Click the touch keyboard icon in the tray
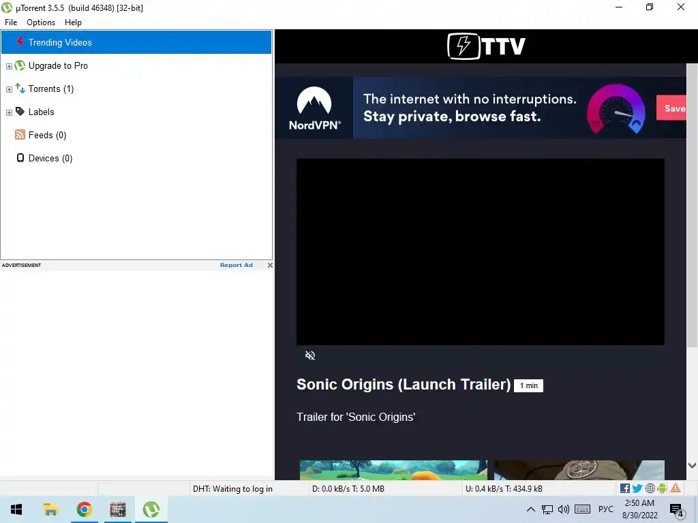The width and height of the screenshot is (698, 523). [x=582, y=509]
